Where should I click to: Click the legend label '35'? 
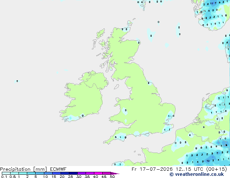[87, 177]
